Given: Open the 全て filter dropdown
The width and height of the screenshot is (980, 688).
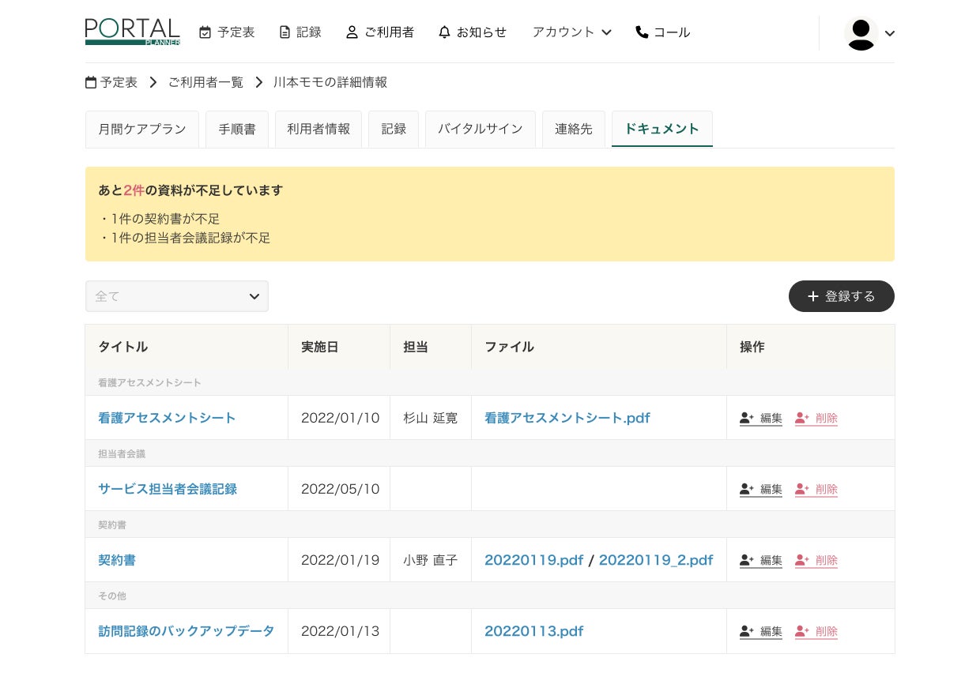Looking at the screenshot, I should coord(176,296).
